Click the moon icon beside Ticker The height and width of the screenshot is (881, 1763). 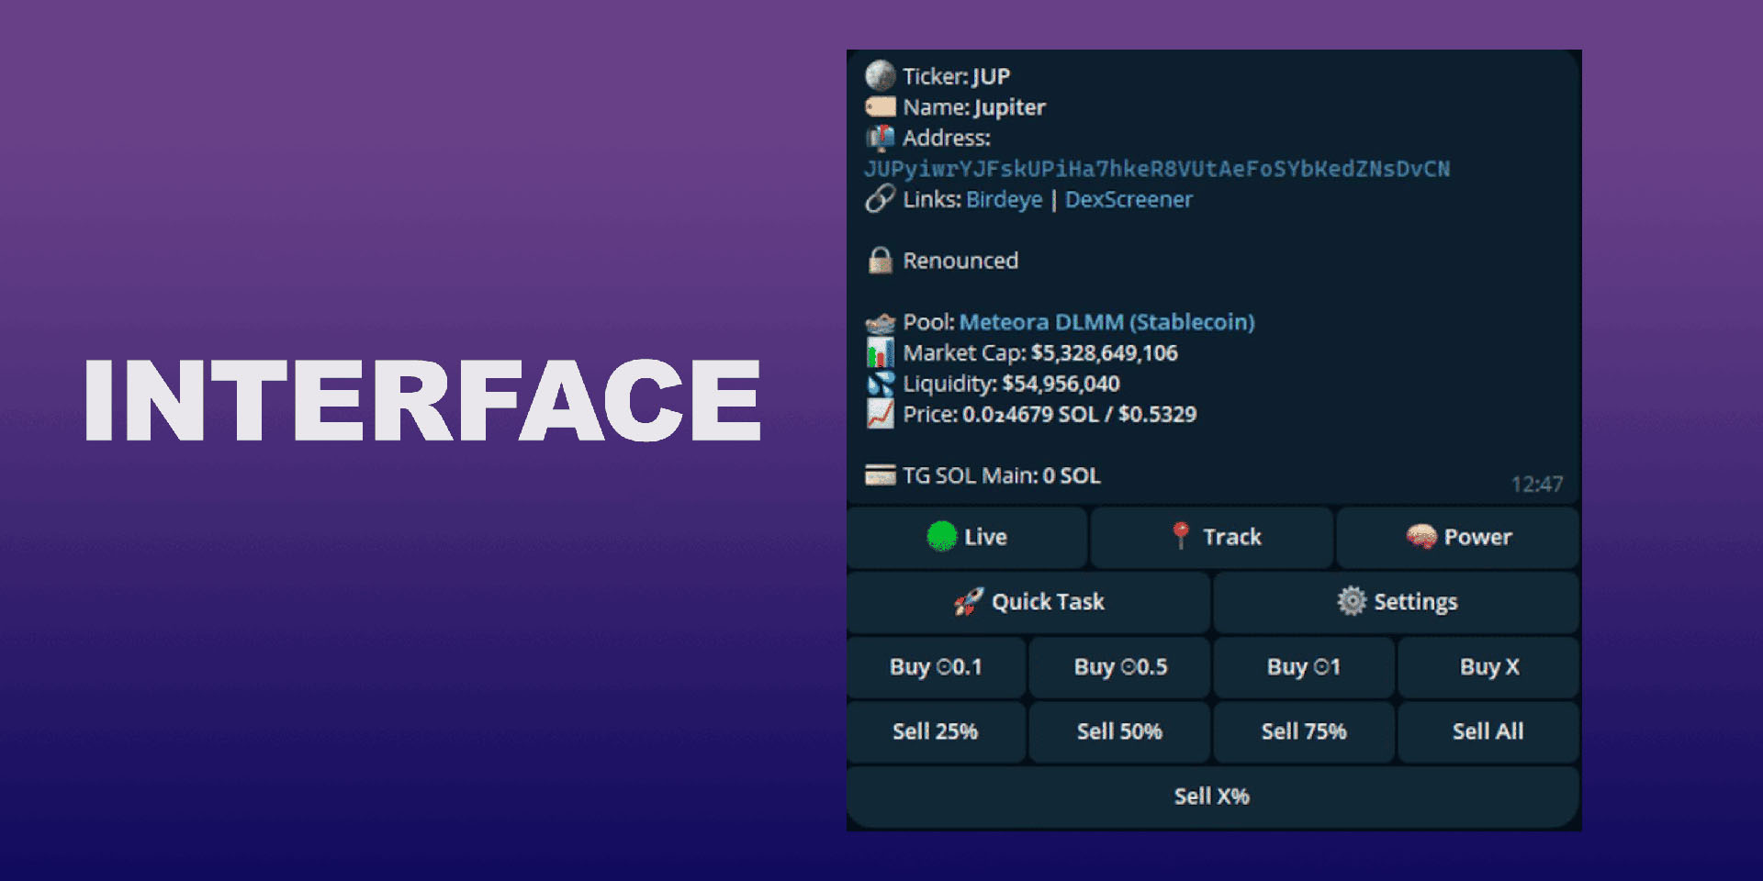tap(880, 76)
